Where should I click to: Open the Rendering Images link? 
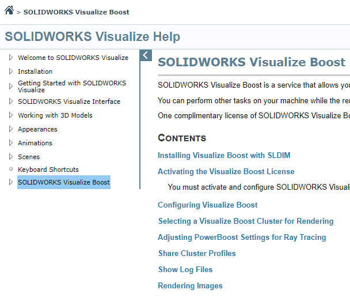pyautogui.click(x=190, y=285)
